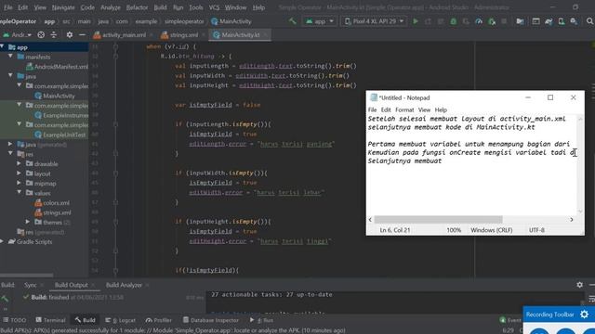
Task: Collapse the java folder in project tree
Action: (10, 76)
